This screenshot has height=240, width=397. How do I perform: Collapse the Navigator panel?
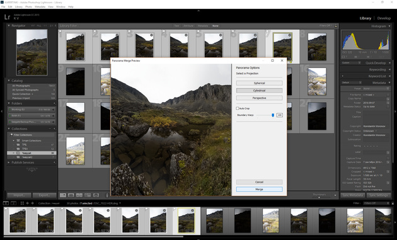click(9, 26)
